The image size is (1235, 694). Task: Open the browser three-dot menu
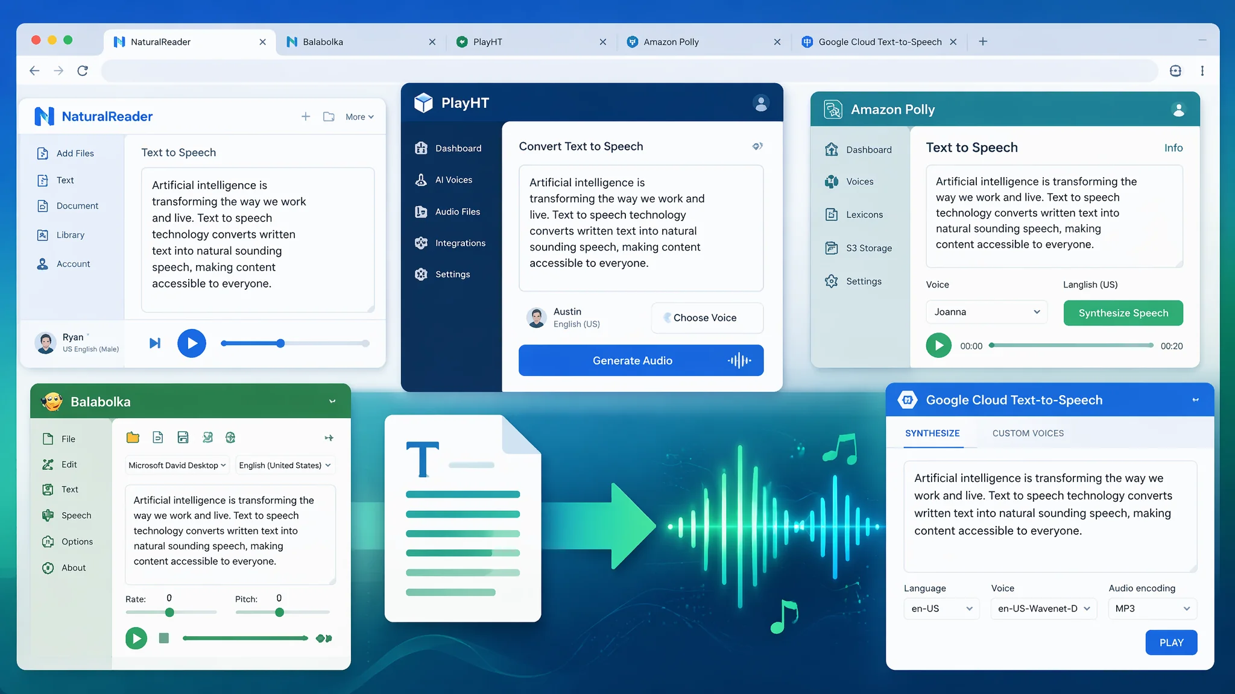pyautogui.click(x=1202, y=70)
